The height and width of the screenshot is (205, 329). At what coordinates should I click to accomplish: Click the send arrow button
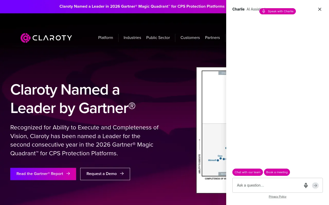(315, 185)
